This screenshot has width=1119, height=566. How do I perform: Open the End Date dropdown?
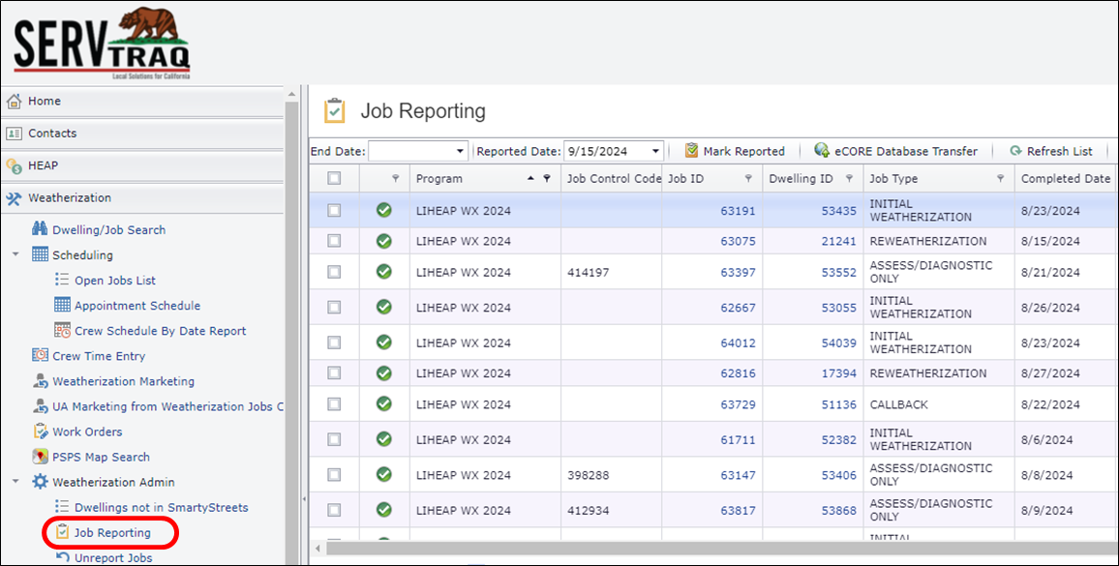pyautogui.click(x=460, y=151)
